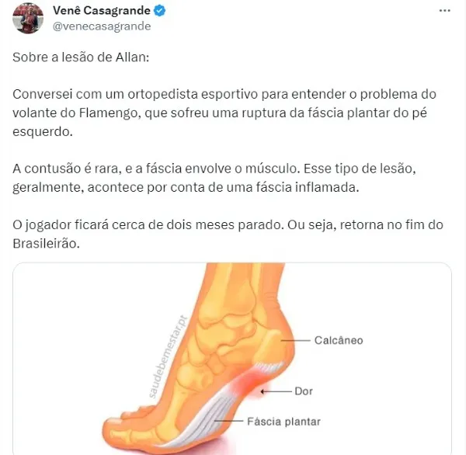Click the paragraph starting 'Conversei com um ortopedista'

224,113
